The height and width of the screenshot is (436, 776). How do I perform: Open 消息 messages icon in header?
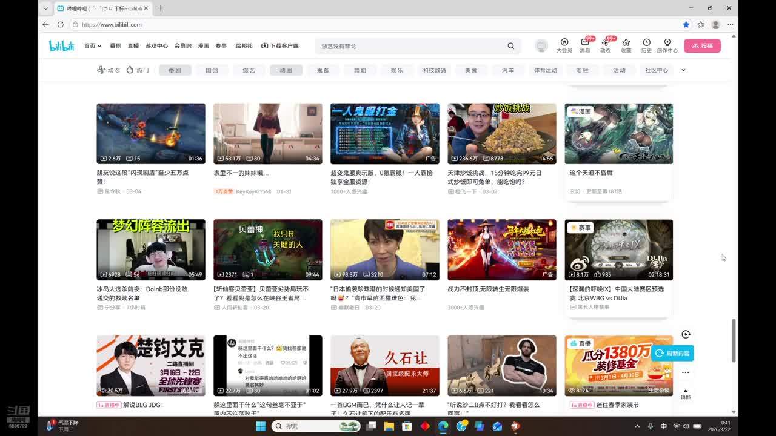585,42
